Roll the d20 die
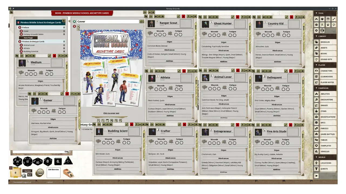Viewport: 346px width, 194px height. coord(18,161)
